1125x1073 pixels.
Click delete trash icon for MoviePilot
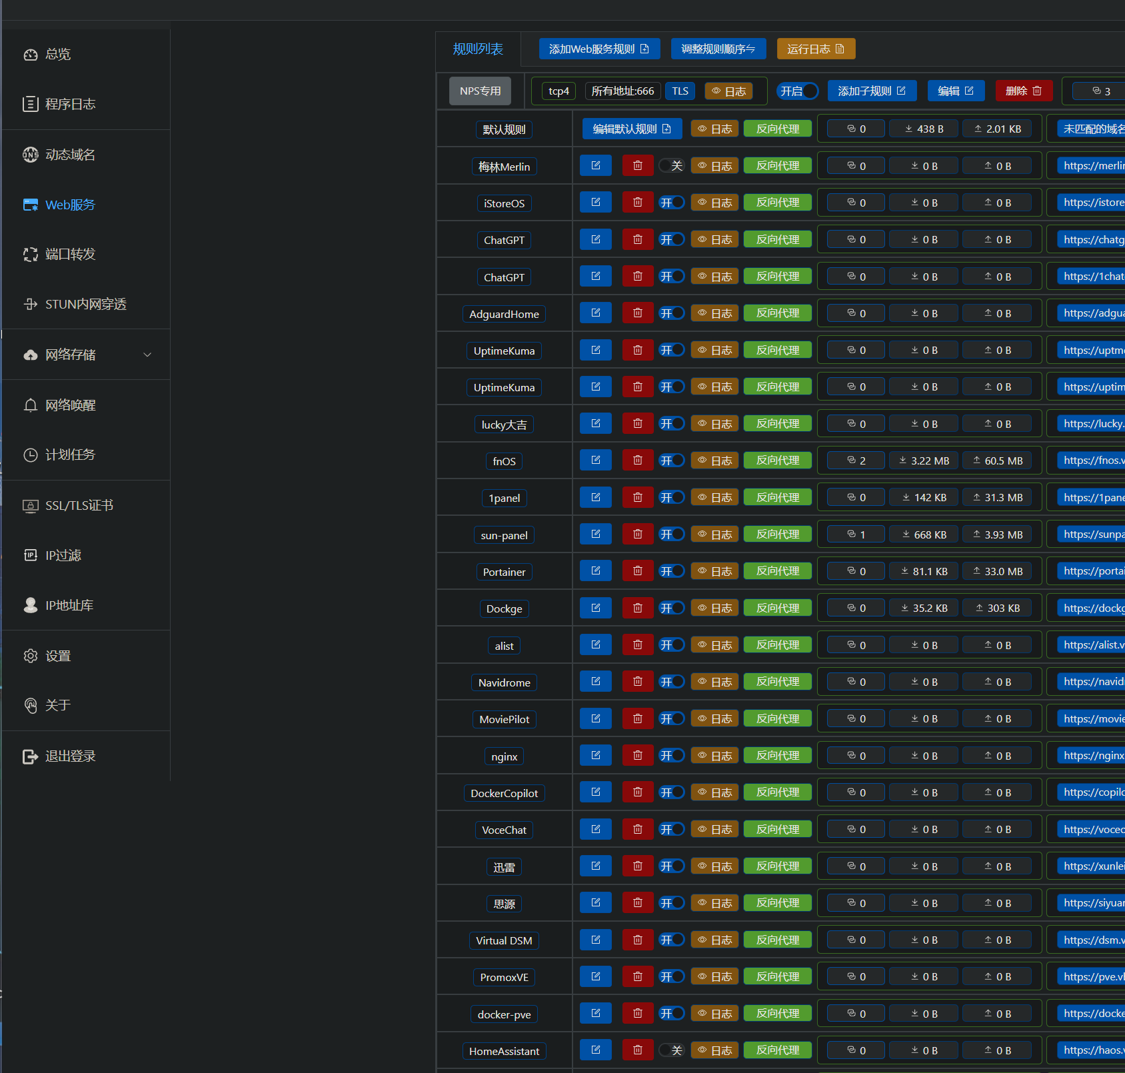pyautogui.click(x=638, y=718)
